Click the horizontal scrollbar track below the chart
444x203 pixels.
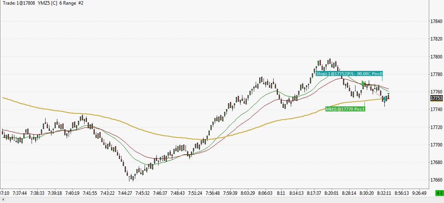222,200
